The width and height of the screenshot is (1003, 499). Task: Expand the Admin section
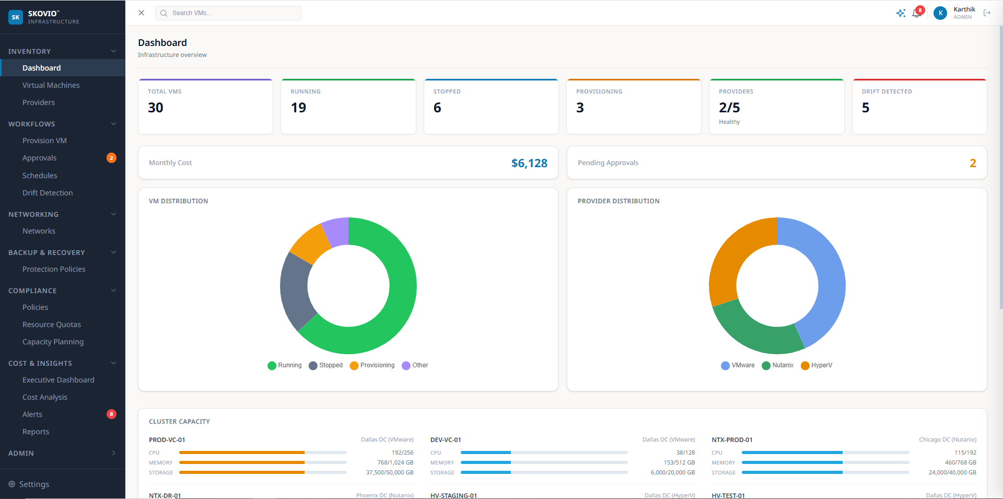point(113,453)
